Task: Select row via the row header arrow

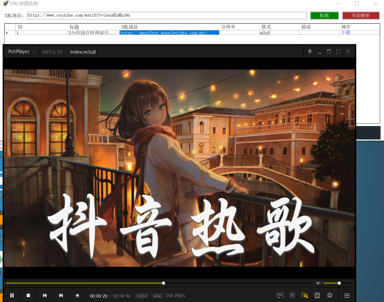Action: [10, 33]
